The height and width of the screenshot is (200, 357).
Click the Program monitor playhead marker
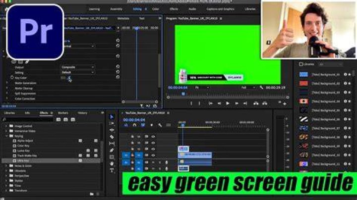point(183,94)
